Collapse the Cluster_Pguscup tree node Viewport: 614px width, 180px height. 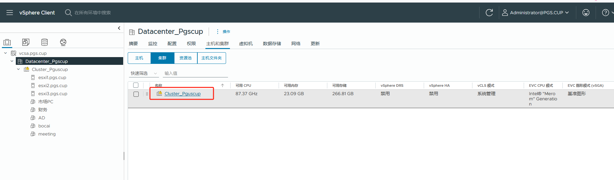[x=18, y=69]
